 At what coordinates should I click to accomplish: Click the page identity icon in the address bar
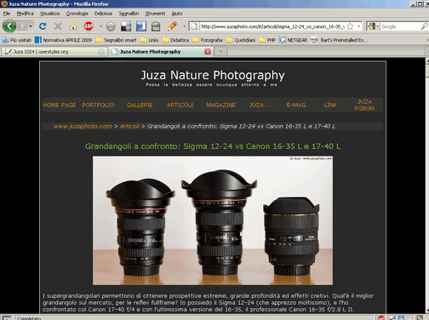point(194,26)
